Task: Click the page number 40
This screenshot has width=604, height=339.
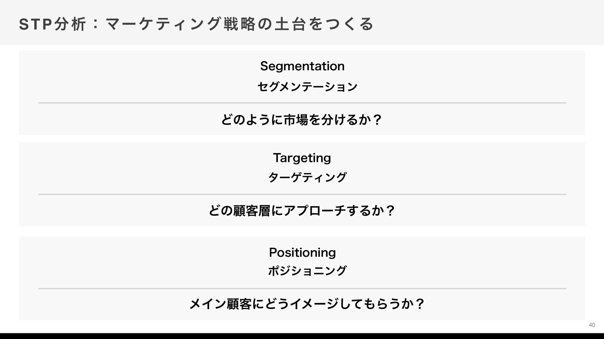Action: (x=592, y=325)
